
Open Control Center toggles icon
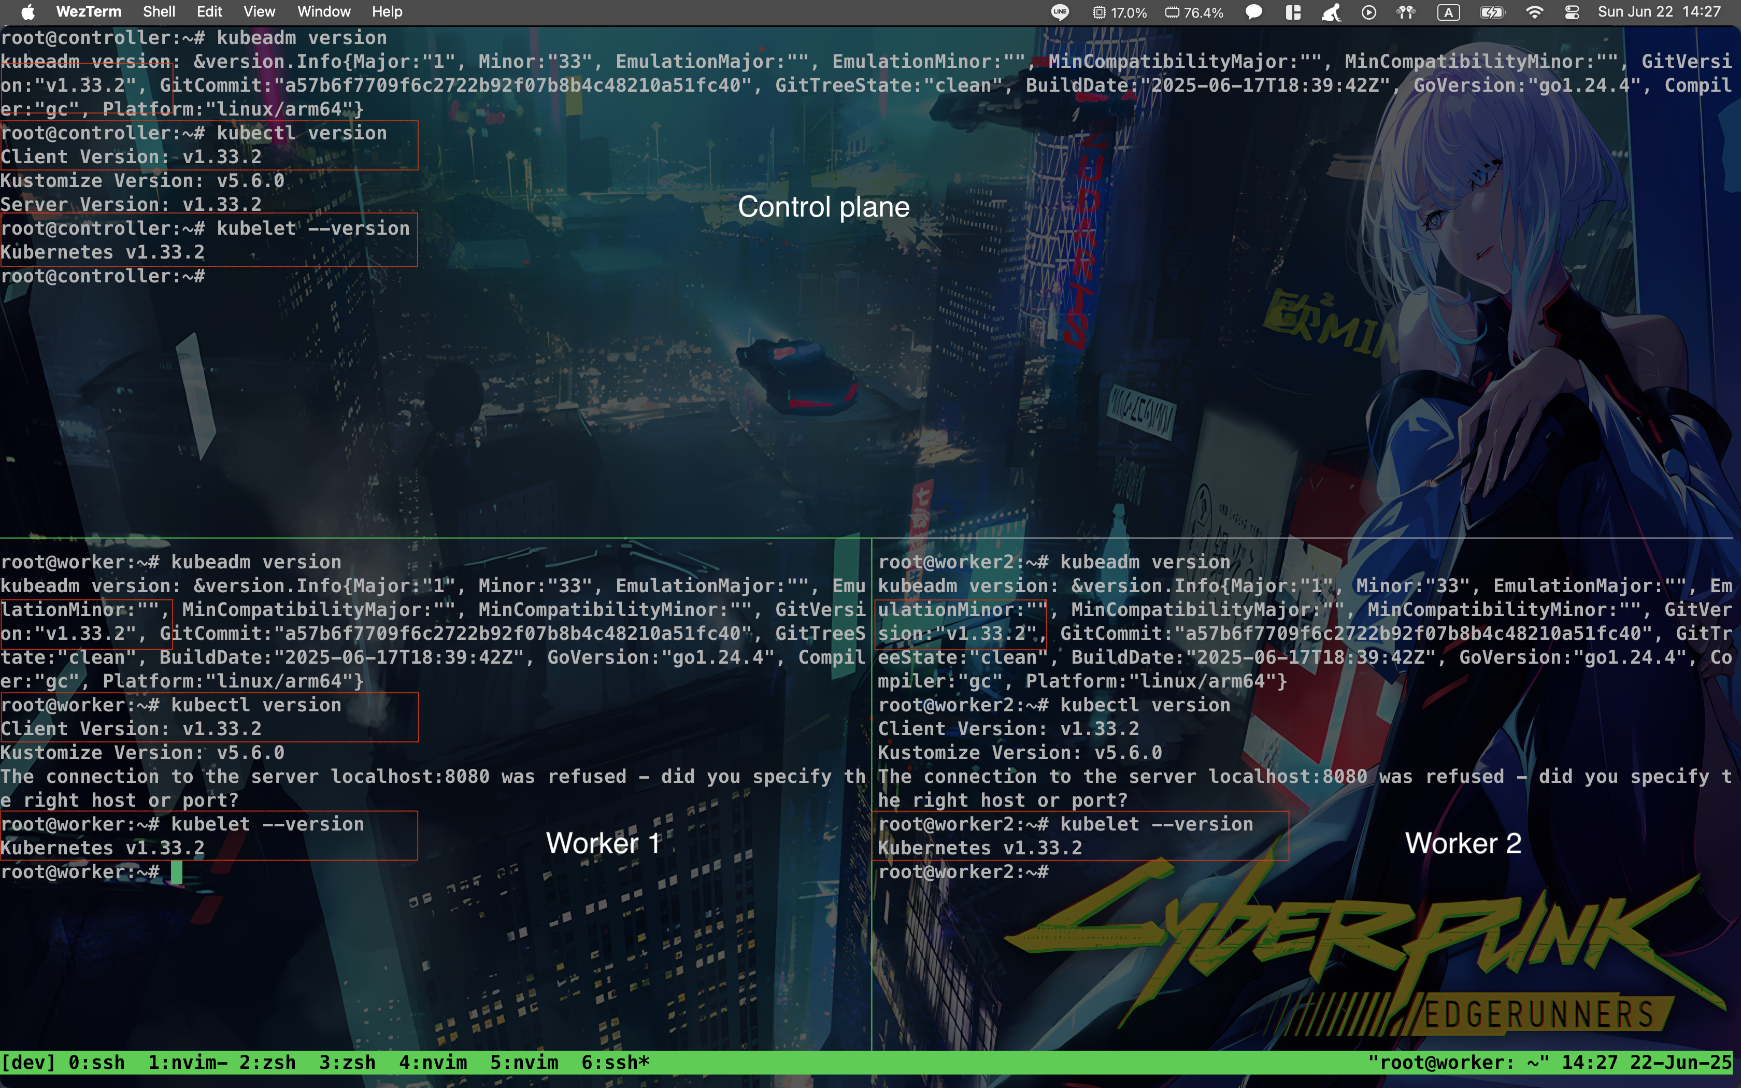click(1572, 12)
